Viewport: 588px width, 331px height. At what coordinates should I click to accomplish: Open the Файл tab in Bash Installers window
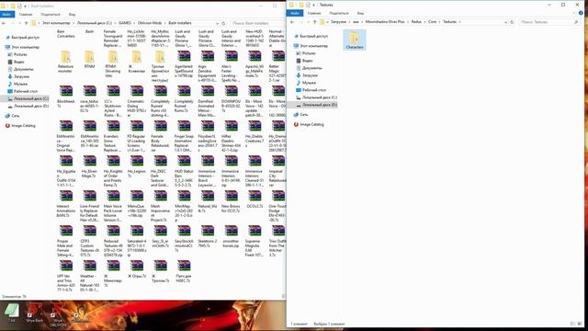tap(6, 15)
